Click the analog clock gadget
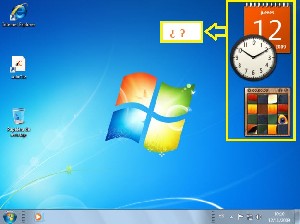 coord(253,58)
